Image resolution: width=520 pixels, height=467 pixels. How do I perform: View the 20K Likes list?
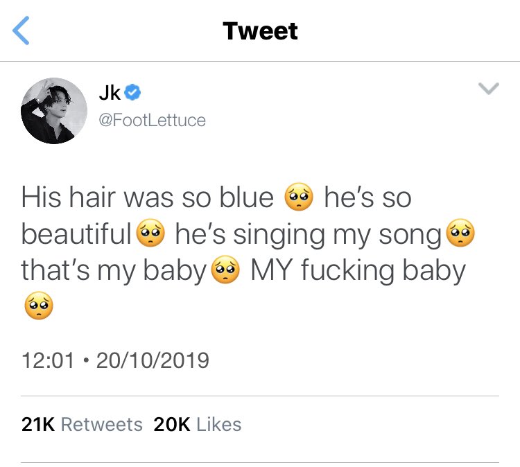[198, 424]
